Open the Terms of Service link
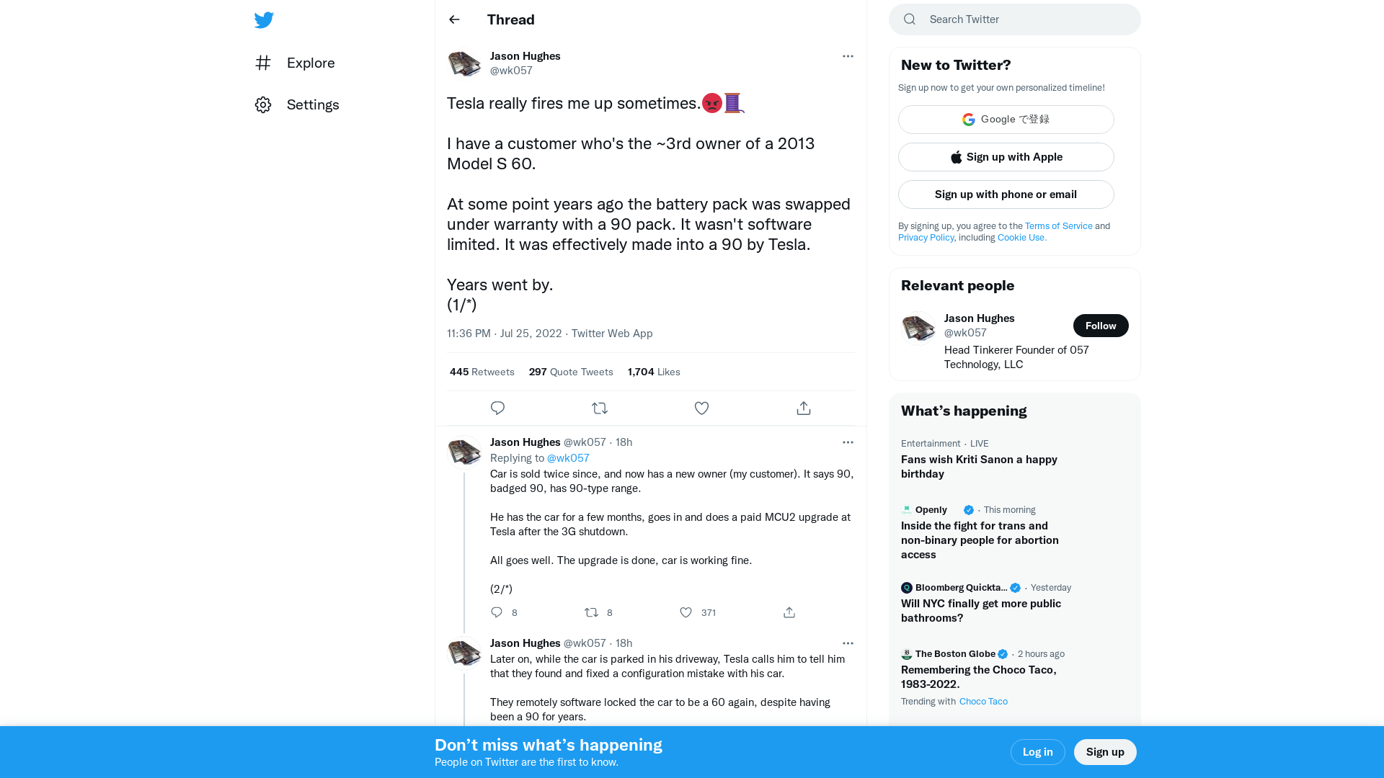This screenshot has height=778, width=1384. pyautogui.click(x=1058, y=226)
